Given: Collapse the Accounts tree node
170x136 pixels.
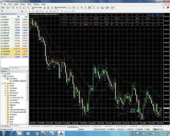Looking at the screenshot, I should [2, 76].
